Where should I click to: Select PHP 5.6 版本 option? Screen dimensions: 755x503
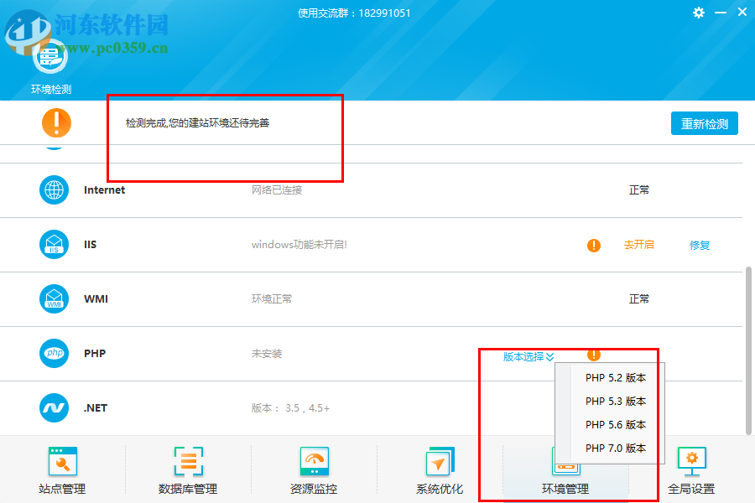[x=616, y=424]
